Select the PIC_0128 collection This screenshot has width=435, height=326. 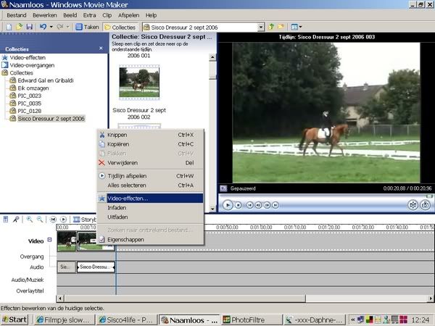[30, 111]
